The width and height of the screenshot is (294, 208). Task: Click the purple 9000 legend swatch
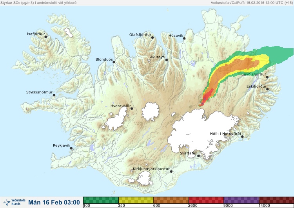coord(241,200)
